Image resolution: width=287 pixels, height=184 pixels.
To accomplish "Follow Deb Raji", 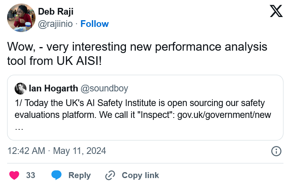I will 94,24.
